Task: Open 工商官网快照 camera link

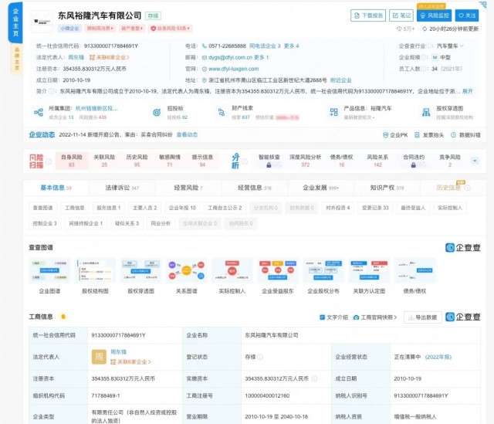Action: coord(375,317)
